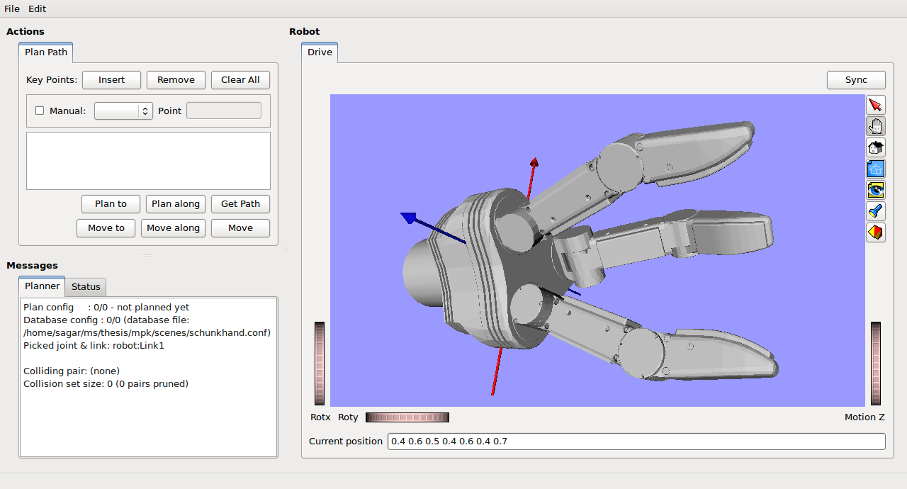This screenshot has height=489, width=907.
Task: Select the Planner tab
Action: tap(42, 286)
